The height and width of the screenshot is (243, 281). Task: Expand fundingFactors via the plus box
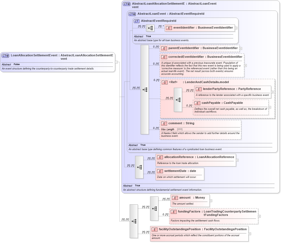pyautogui.click(x=259, y=216)
